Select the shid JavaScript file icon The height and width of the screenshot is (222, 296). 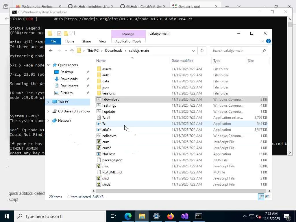point(99,178)
